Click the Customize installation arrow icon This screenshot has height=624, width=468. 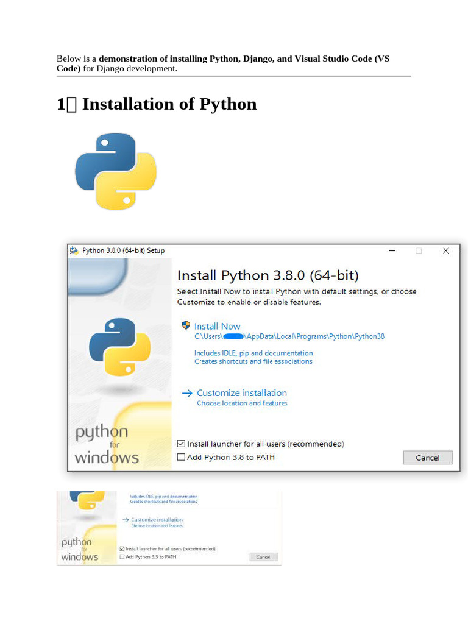coord(187,393)
